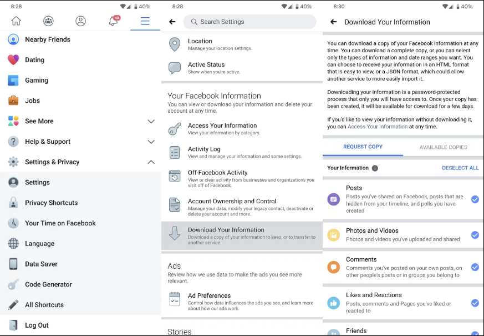Viewport: 484px width, 336px height.
Task: Tap the Dating heart icon
Action: coord(13,60)
